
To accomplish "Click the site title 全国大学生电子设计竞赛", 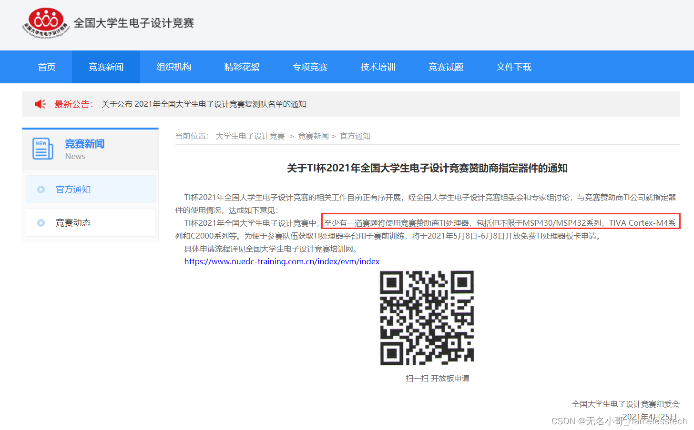I will coord(134,23).
